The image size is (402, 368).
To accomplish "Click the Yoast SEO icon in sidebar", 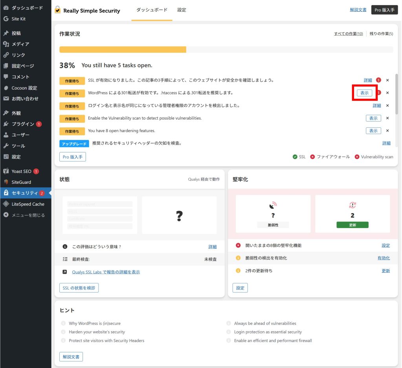I will tap(6, 171).
